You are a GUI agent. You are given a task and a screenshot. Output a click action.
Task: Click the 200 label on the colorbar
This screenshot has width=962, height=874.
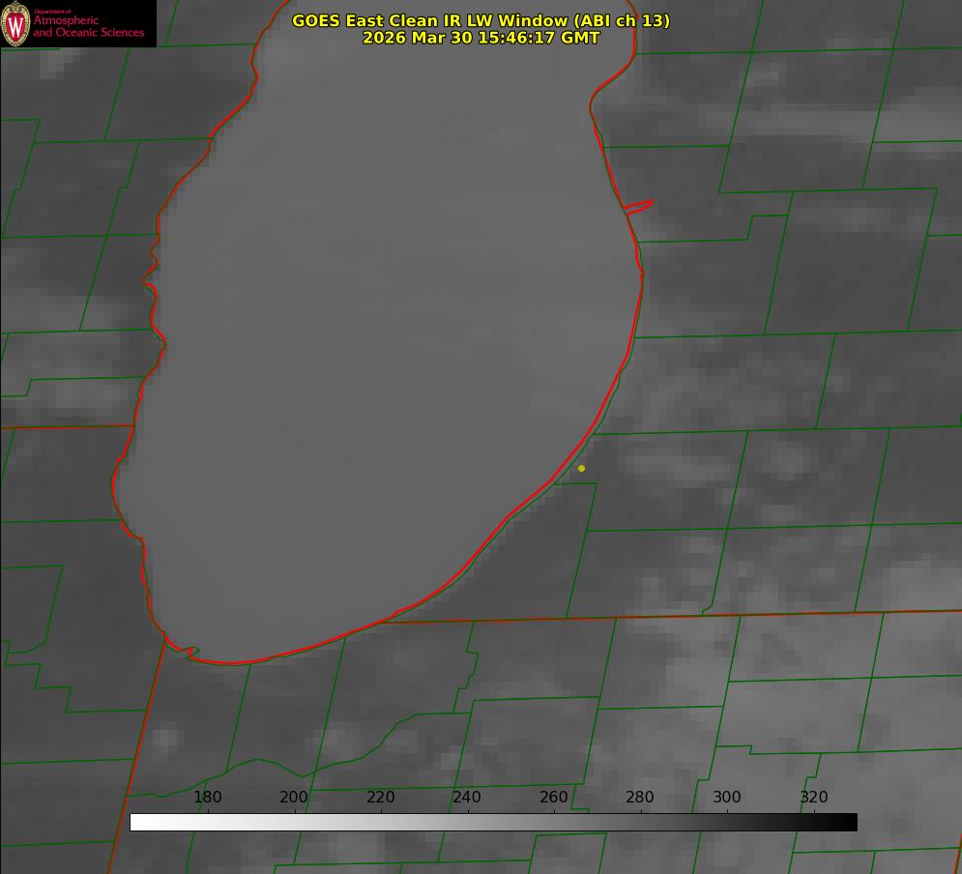pos(294,798)
